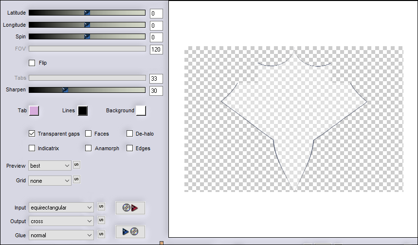This screenshot has height=245, width=418.
Task: Open the Preview dropdown set to best
Action: tap(50, 166)
